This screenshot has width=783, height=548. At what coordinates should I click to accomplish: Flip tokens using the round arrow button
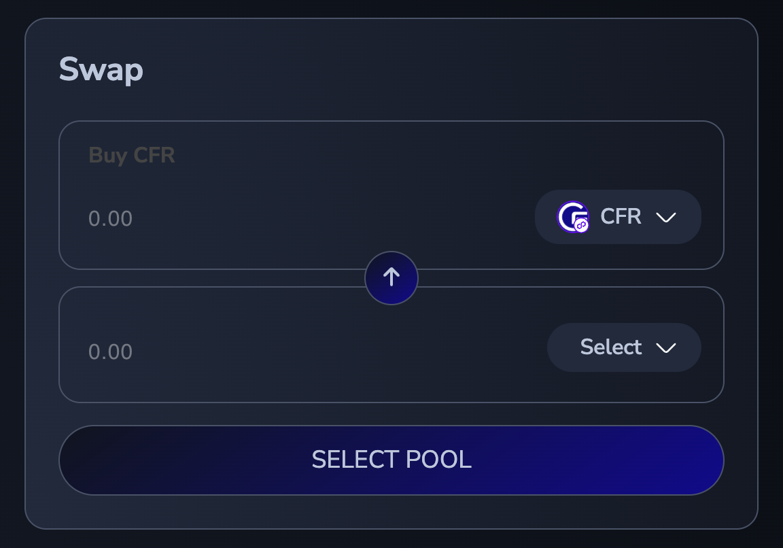click(x=391, y=277)
